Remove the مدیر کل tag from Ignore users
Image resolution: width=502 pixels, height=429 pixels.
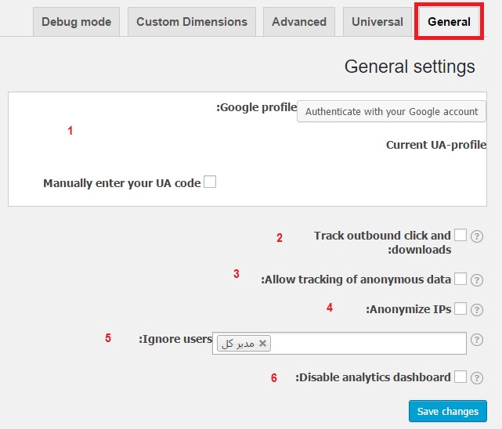click(x=263, y=344)
